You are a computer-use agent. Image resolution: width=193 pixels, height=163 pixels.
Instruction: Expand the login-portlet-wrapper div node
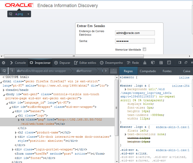click(x=13, y=149)
